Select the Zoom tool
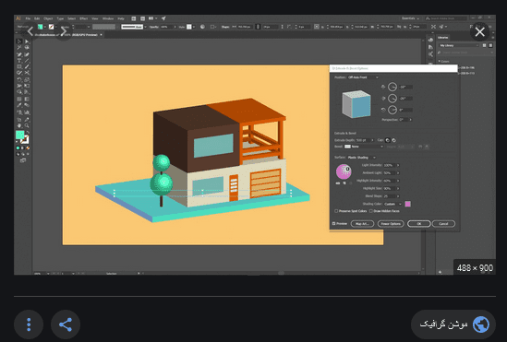 point(27,125)
